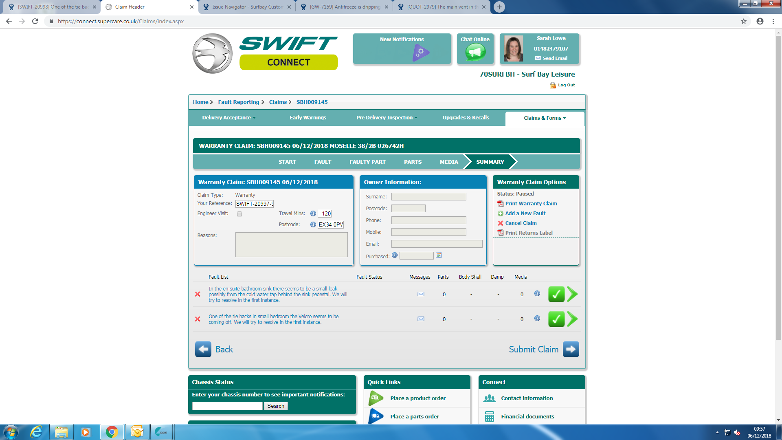The width and height of the screenshot is (782, 440).
Task: Open messages envelope for sink leak fault
Action: [x=421, y=294]
